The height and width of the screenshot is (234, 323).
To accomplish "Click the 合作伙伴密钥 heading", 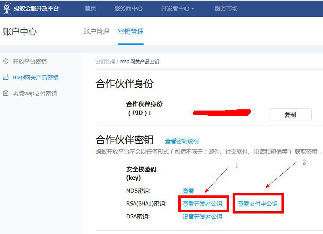I will point(125,140).
